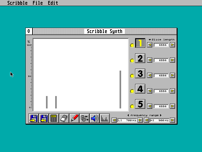This screenshot has height=152, width=202.
Task: Click the high frequency 900 Hz field
Action: click(x=160, y=120)
